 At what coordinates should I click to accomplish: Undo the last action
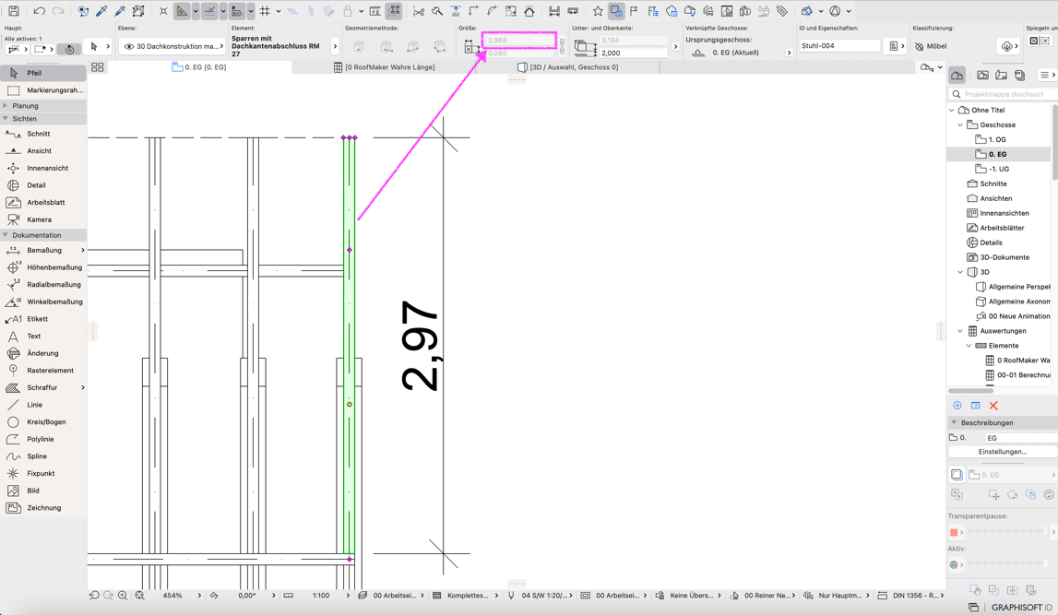39,11
